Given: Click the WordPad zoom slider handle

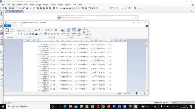Looking at the screenshot, I should click(137, 94).
